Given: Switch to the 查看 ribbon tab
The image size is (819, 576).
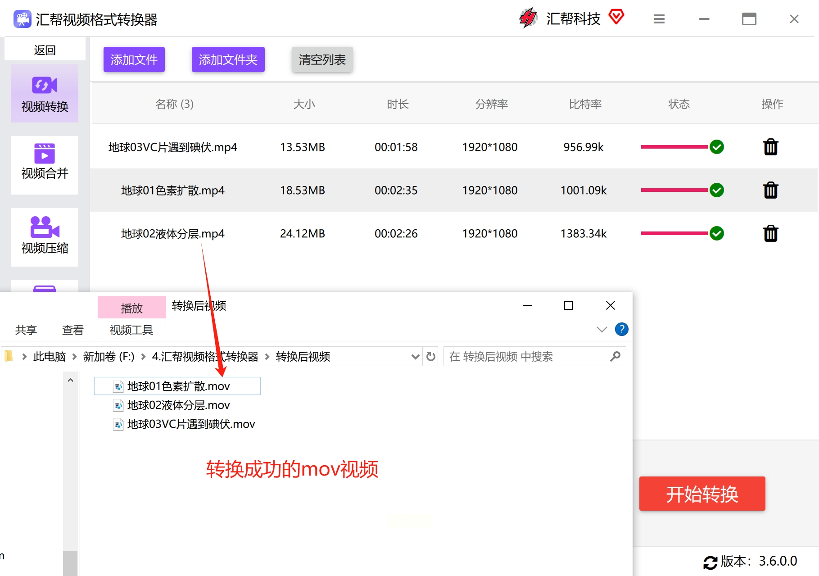Looking at the screenshot, I should [x=72, y=330].
